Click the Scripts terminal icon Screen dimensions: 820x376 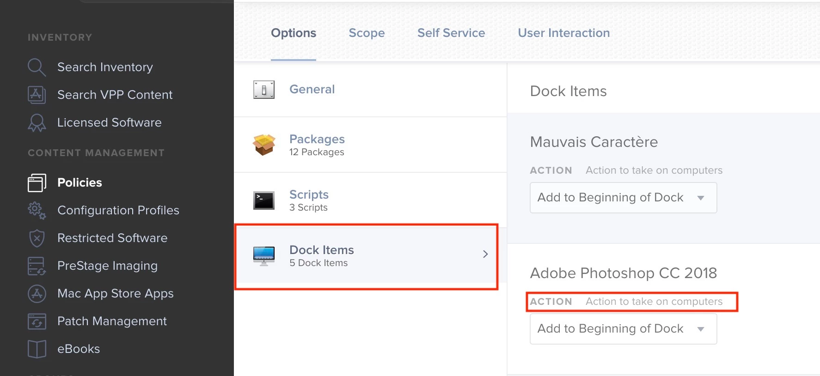(x=264, y=200)
